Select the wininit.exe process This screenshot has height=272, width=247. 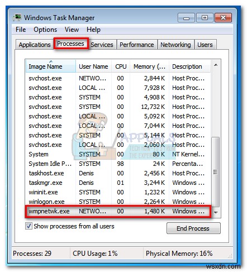(x=118, y=192)
